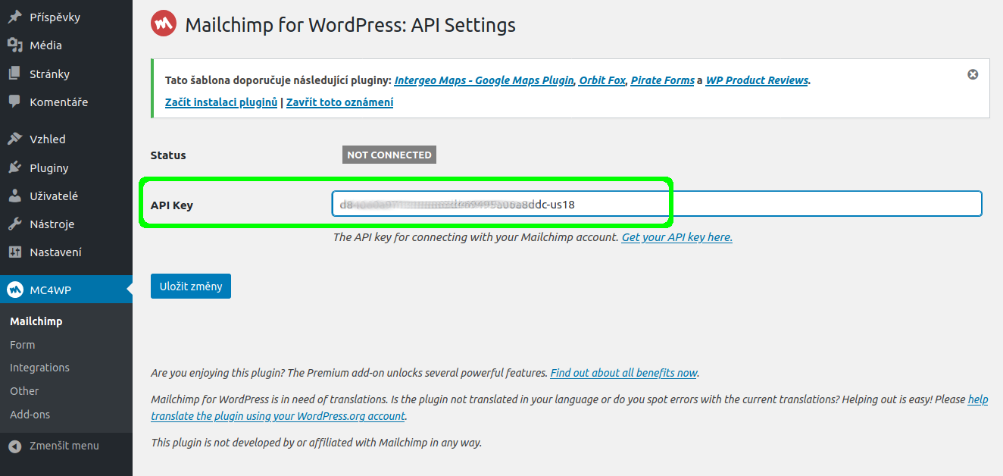This screenshot has height=476, width=1003.
Task: Click the MC4WP Mailchimp logo icon in sidebar
Action: click(x=15, y=290)
